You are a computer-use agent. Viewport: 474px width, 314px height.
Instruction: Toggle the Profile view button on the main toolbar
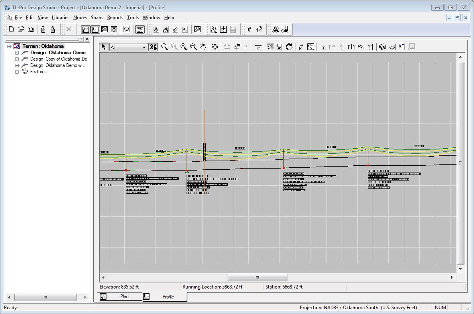point(95,29)
